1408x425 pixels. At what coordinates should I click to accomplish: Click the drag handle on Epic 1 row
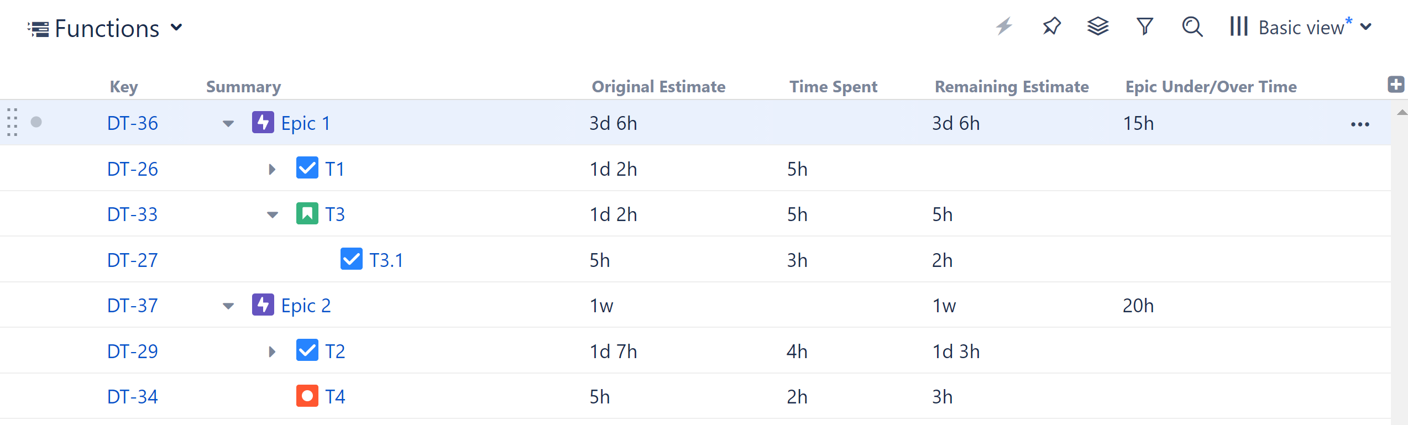(x=12, y=122)
